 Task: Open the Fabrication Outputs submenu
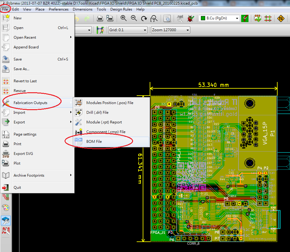[x=37, y=103]
